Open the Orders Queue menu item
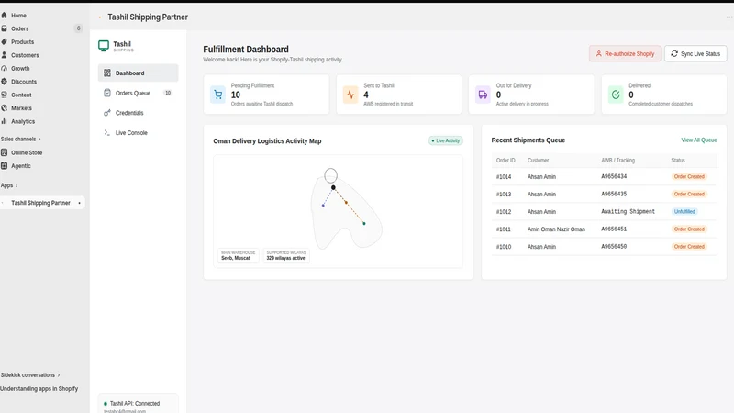Image resolution: width=734 pixels, height=413 pixels. coord(139,93)
